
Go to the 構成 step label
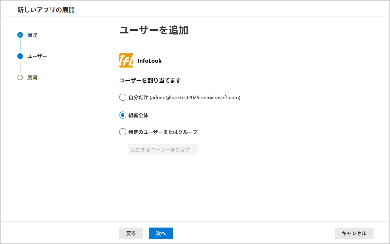click(x=32, y=35)
